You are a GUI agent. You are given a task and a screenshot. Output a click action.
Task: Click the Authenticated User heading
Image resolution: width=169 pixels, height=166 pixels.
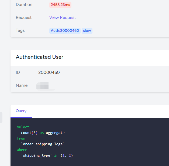[40, 57]
